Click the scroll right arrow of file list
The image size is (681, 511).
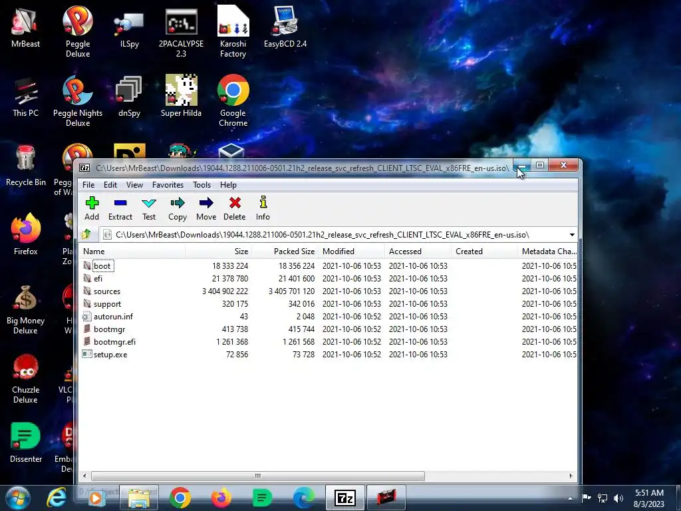(571, 476)
